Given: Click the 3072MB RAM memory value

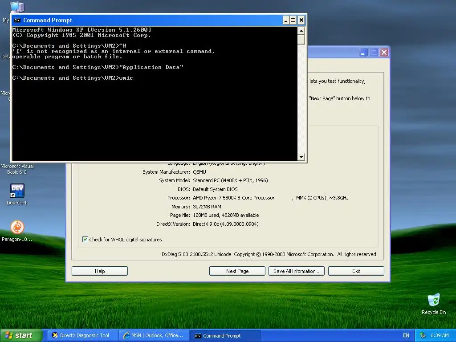Looking at the screenshot, I should [207, 207].
